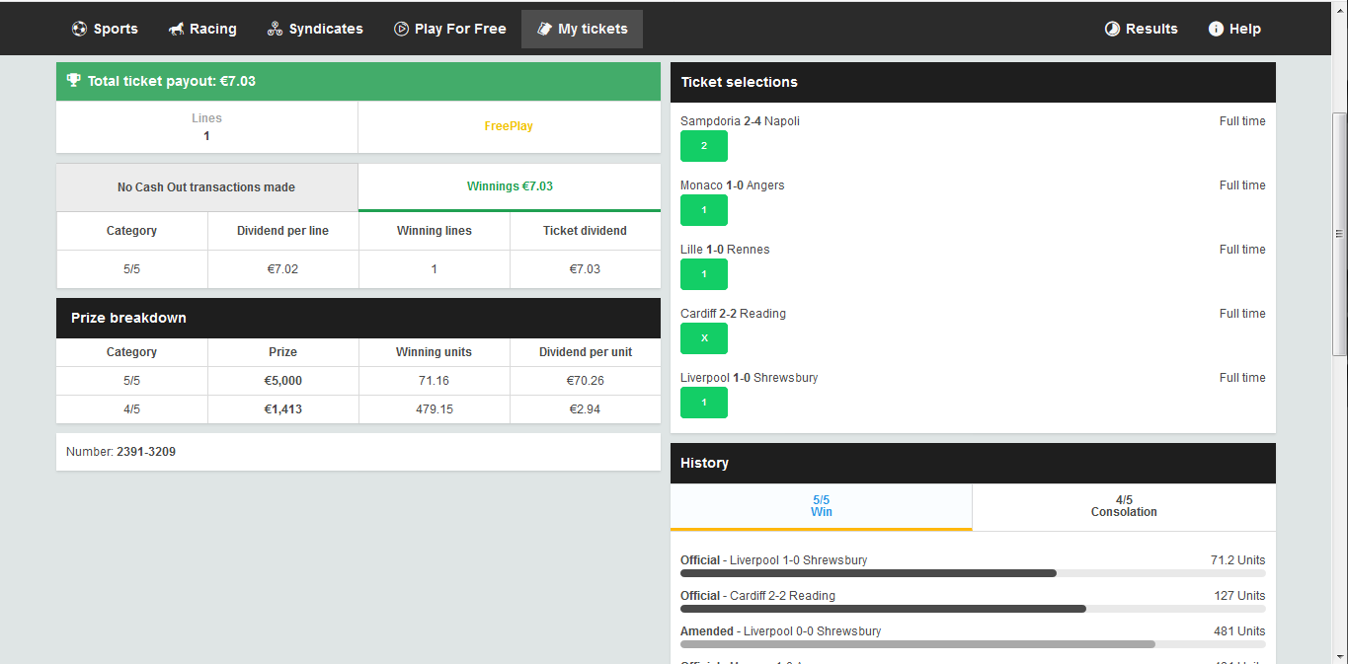Screen dimensions: 1348x664
Task: Show the 5/5 Win history tab
Action: click(x=822, y=506)
